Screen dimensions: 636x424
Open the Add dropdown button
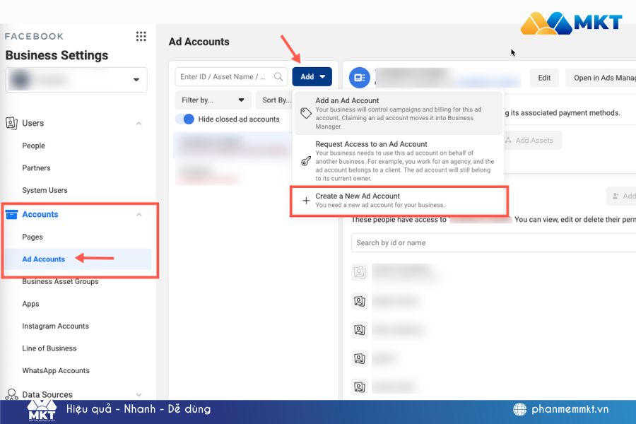coord(312,77)
